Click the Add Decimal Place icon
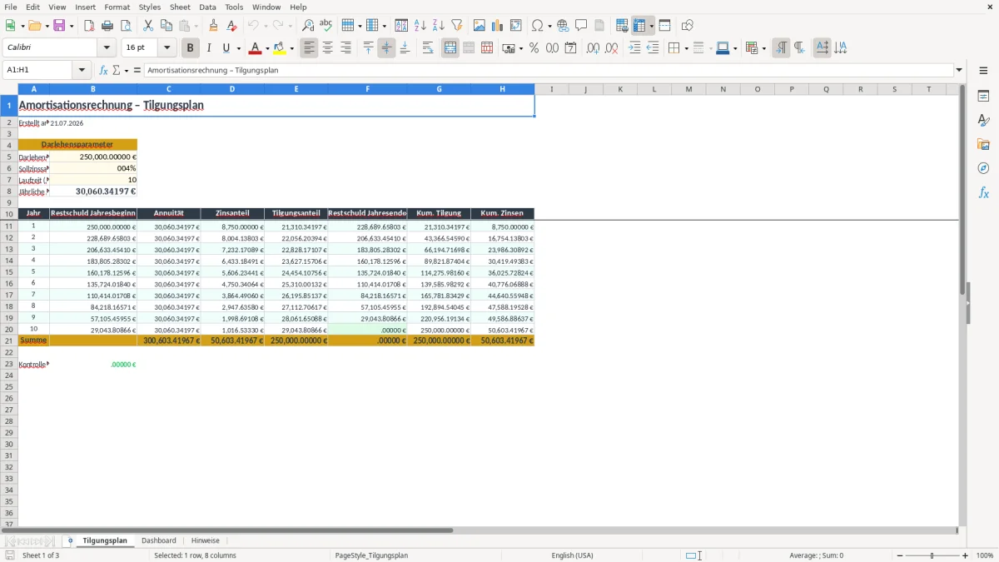Screen dimensions: 999x562 coord(593,48)
